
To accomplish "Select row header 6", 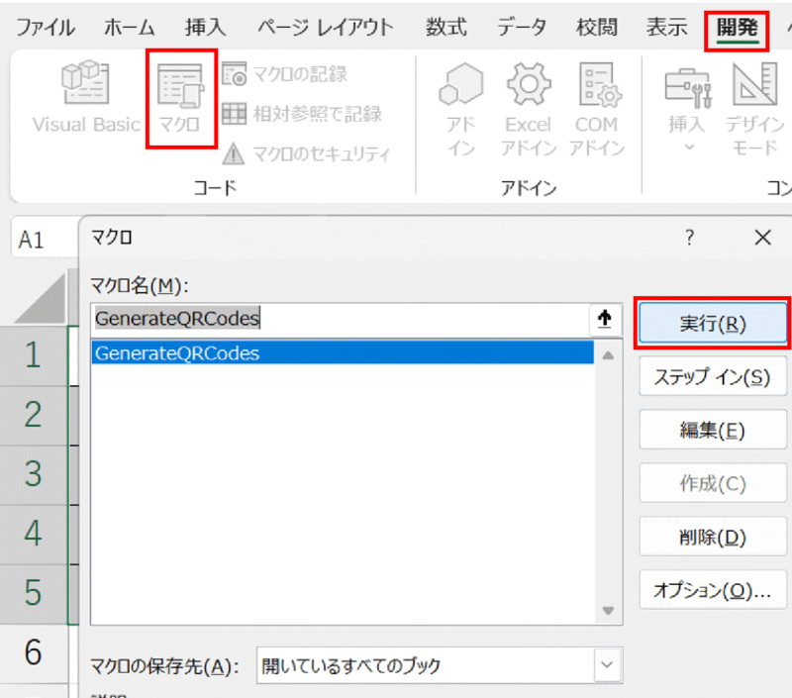I will pyautogui.click(x=34, y=653).
